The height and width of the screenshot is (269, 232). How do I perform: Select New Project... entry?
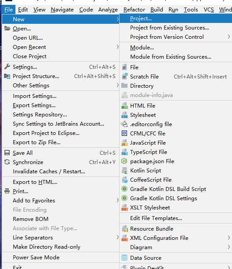tap(176, 19)
